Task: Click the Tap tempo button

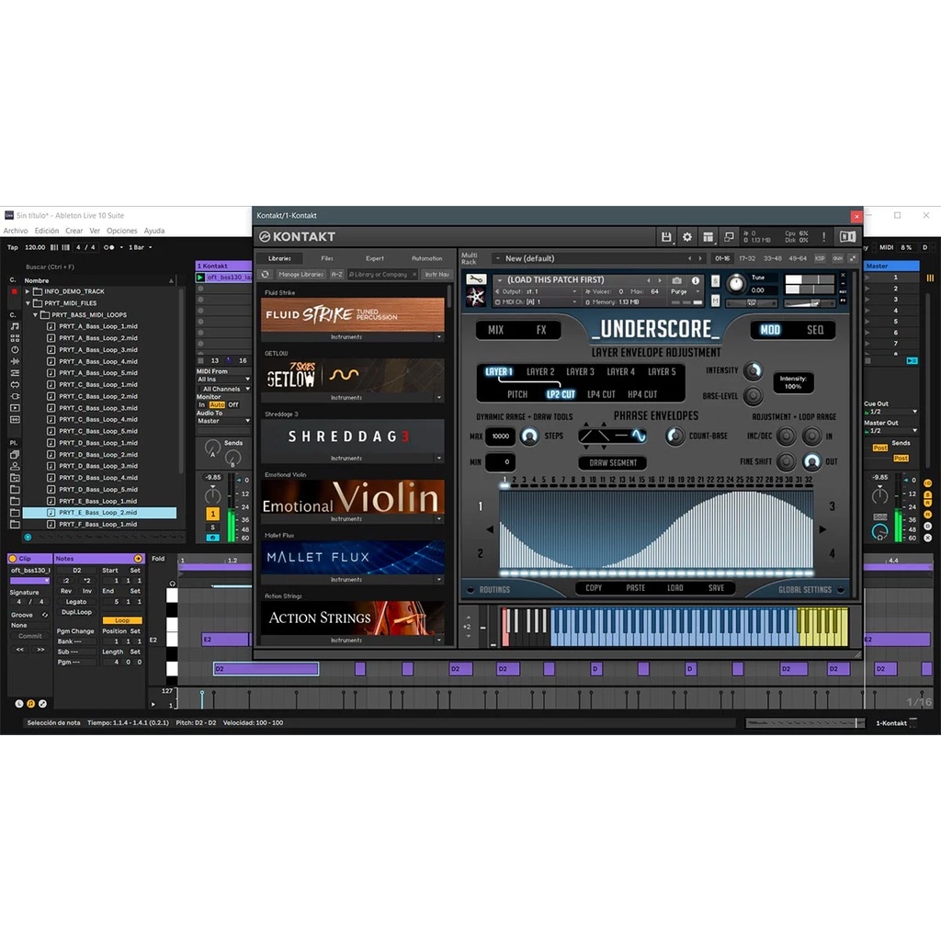Action: point(13,247)
